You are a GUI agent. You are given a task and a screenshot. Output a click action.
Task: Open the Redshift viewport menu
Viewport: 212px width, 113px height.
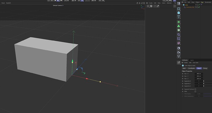[x=8, y=3]
